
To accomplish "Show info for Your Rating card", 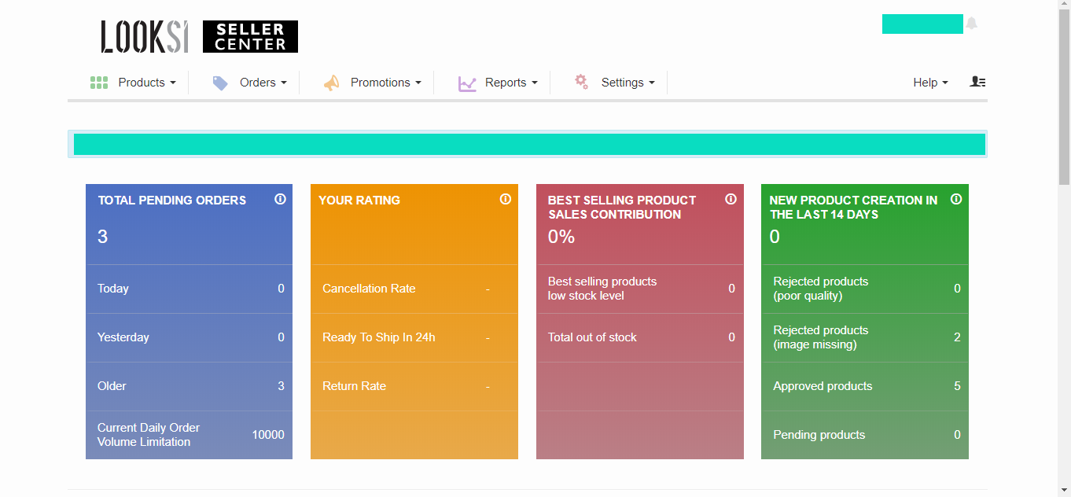I will pyautogui.click(x=506, y=199).
